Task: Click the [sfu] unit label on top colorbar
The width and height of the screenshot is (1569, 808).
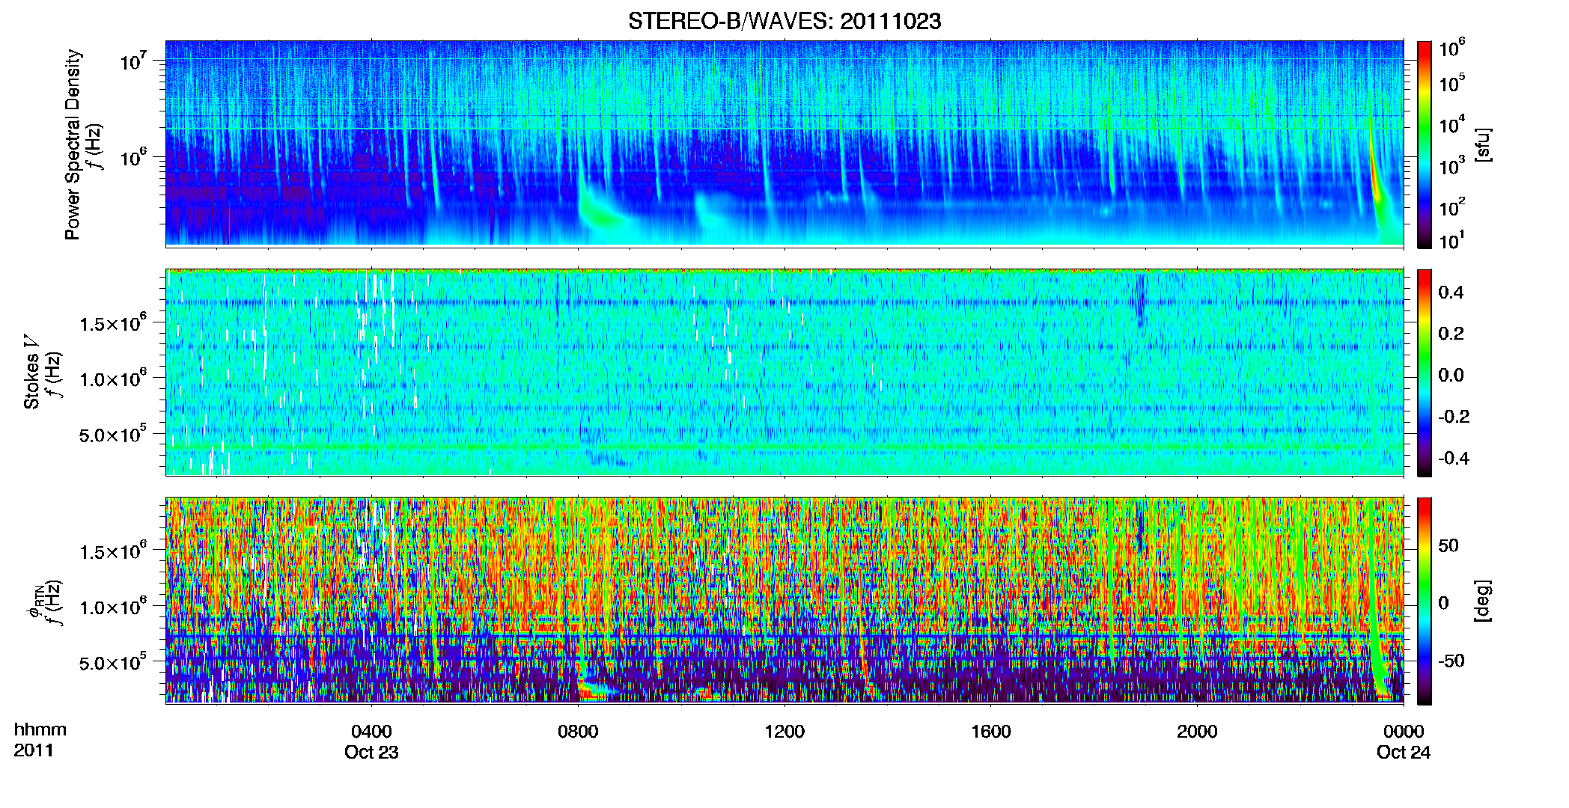Action: [x=1484, y=145]
